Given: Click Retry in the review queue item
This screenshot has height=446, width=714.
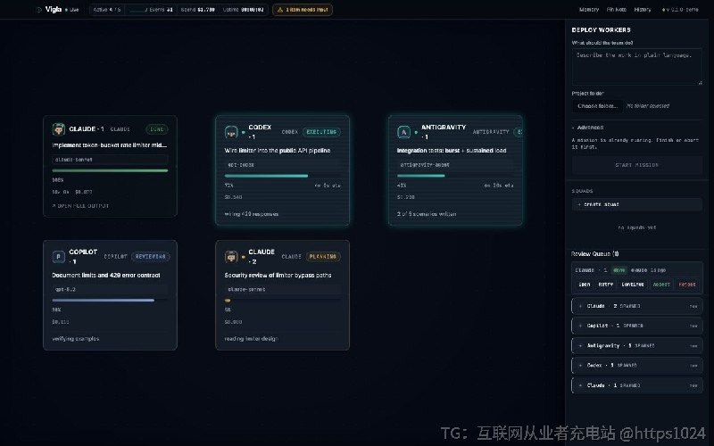Looking at the screenshot, I should (x=606, y=285).
